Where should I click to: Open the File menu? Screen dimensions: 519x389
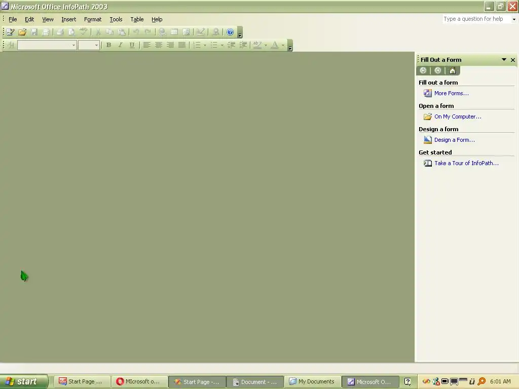[x=13, y=19]
